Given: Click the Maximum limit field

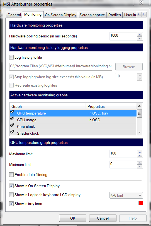Looking at the screenshot, I should (123, 154).
